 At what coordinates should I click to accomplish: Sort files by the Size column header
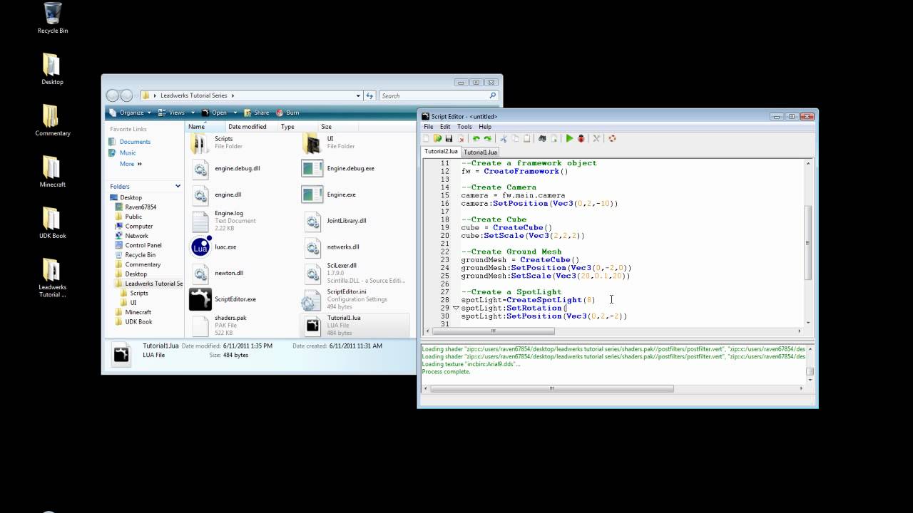[x=337, y=127]
